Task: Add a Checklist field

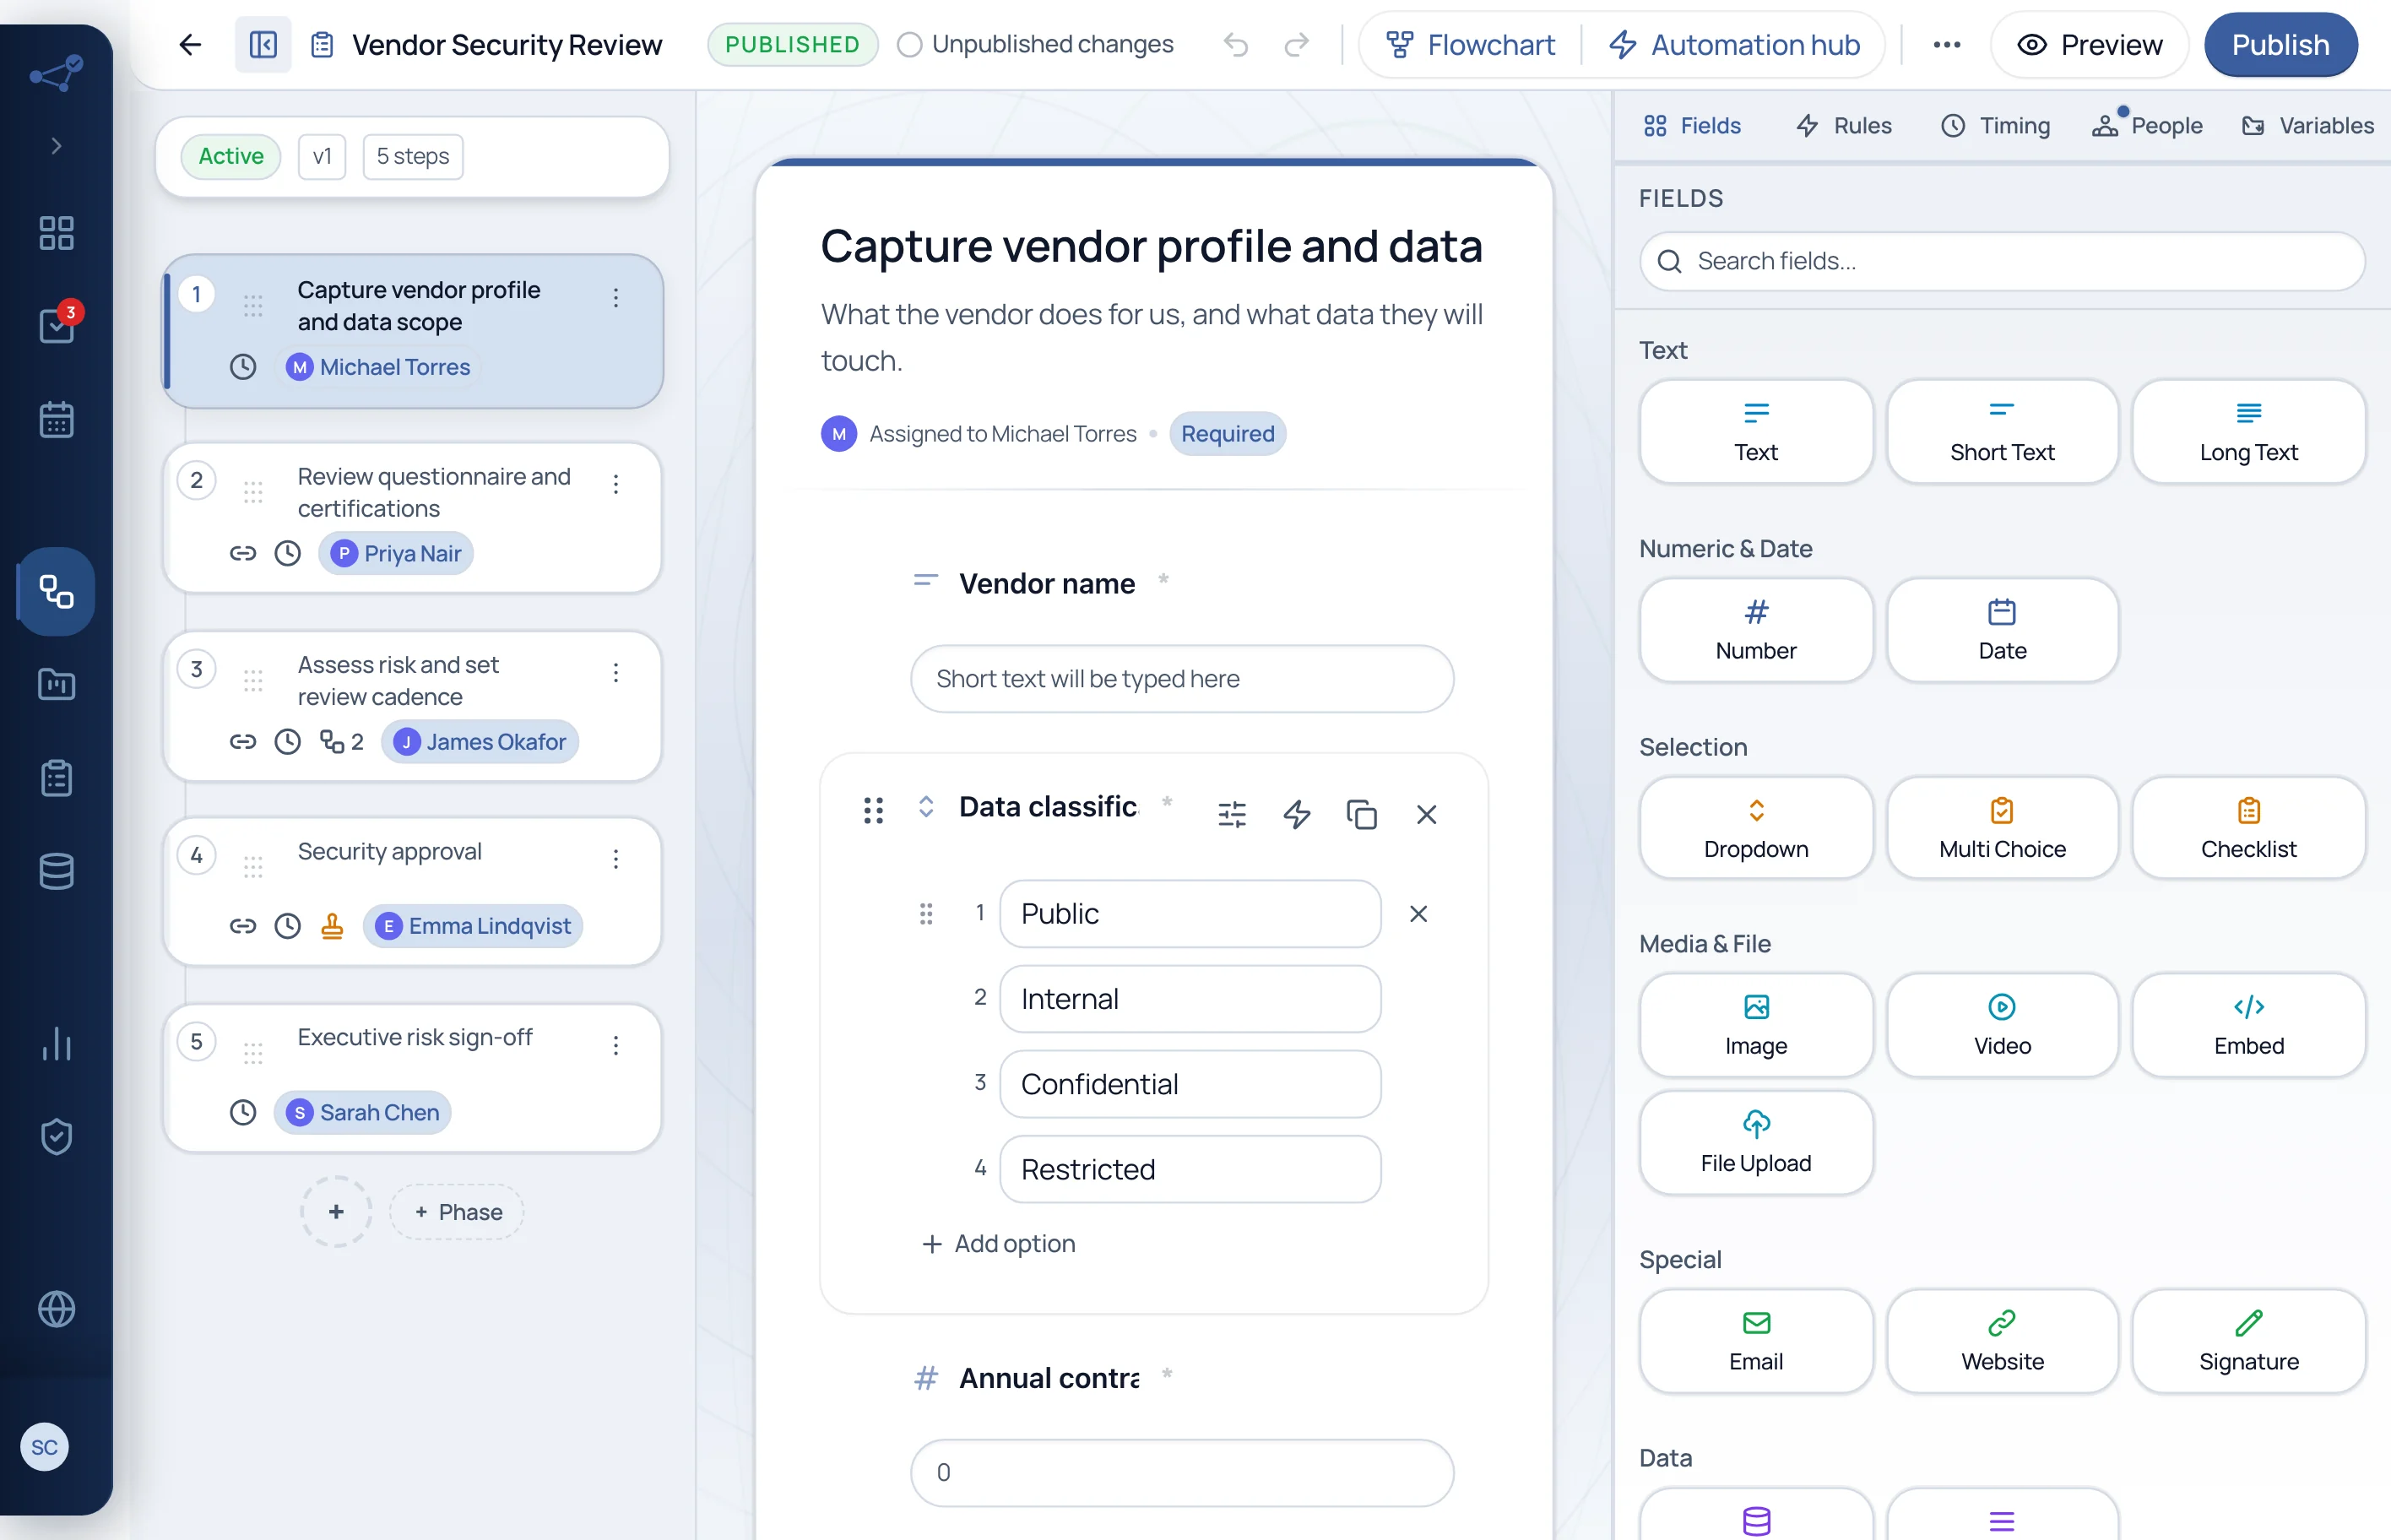Action: (2248, 829)
